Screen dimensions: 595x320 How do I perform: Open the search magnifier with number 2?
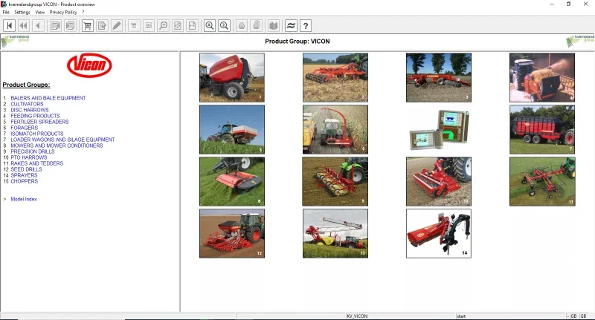(225, 26)
